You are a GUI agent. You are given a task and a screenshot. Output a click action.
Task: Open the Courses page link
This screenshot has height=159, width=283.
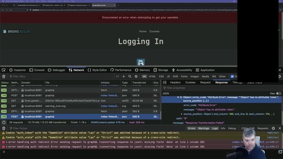(x=154, y=31)
